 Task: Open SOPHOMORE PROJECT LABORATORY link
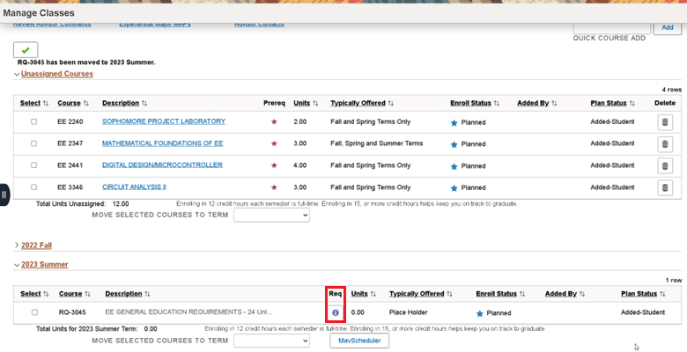(x=163, y=121)
